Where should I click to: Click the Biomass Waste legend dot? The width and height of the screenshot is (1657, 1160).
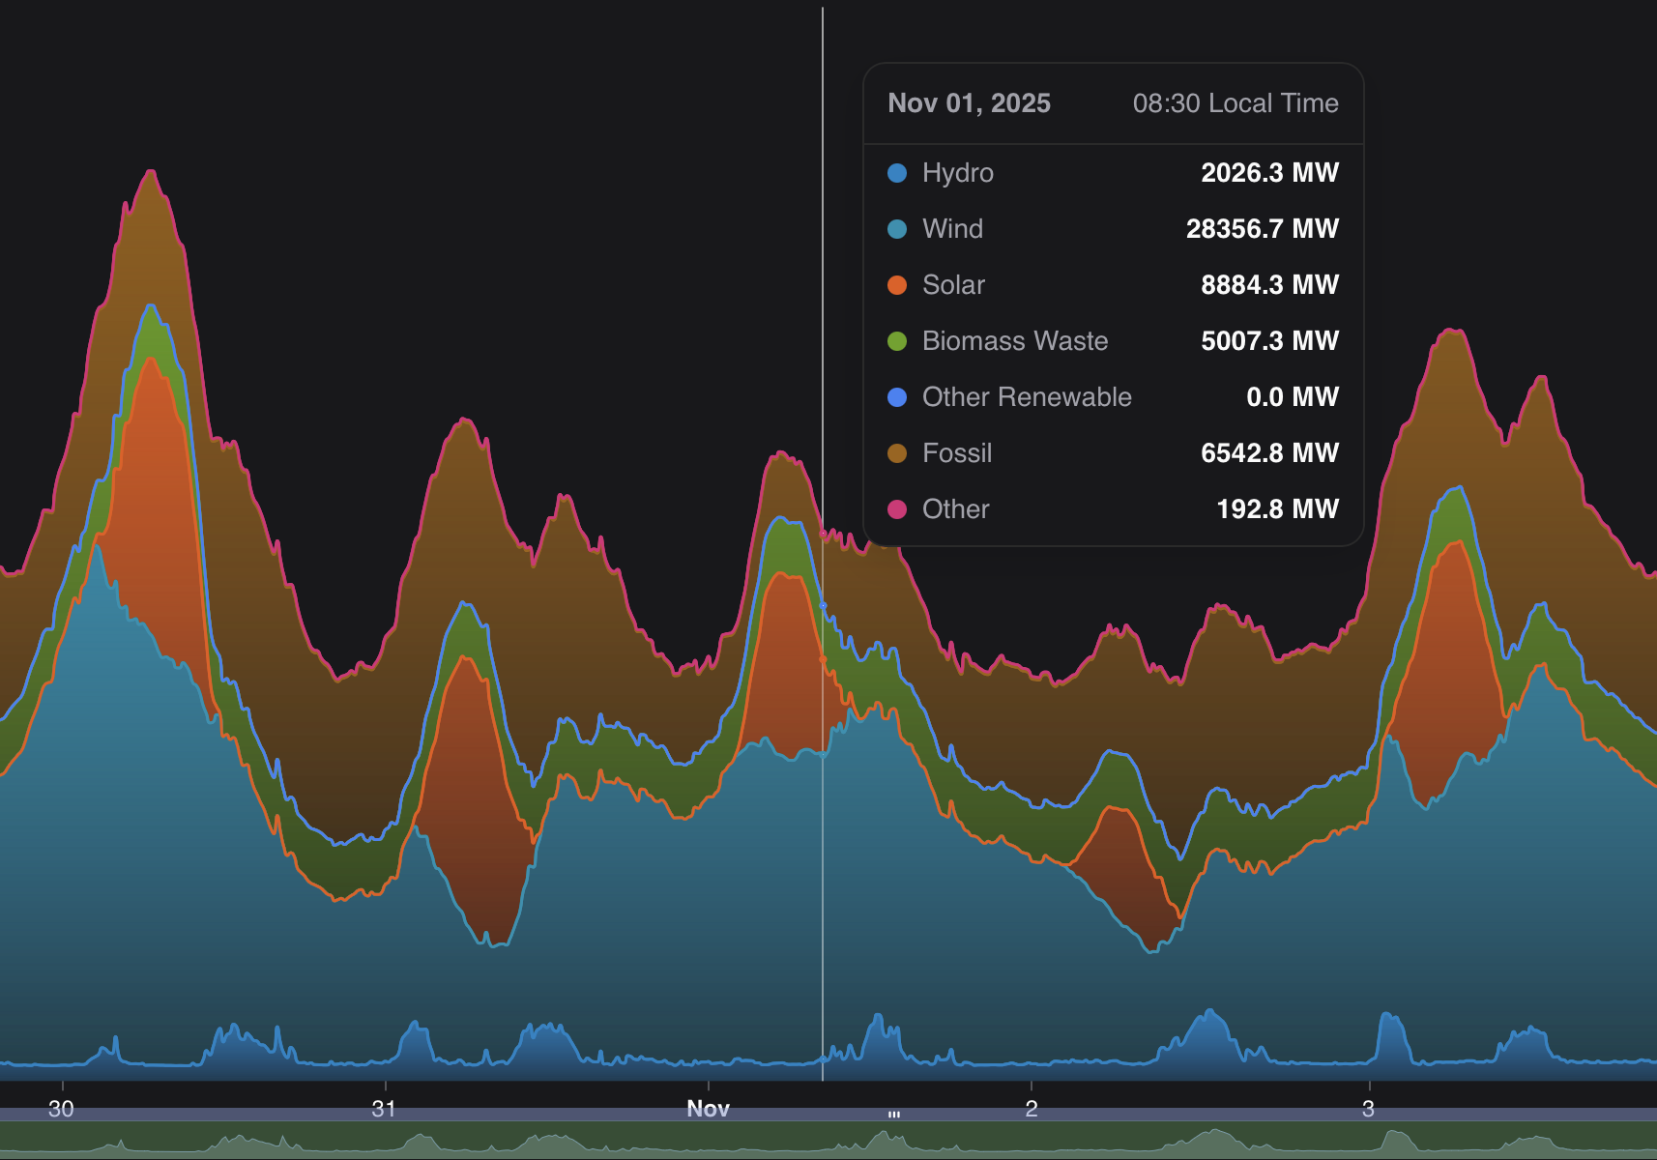(x=897, y=341)
